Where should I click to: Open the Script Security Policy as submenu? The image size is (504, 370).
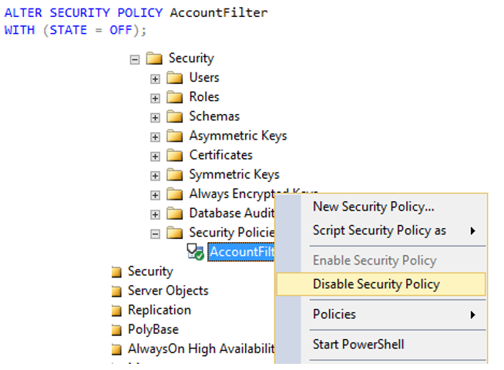(x=381, y=230)
